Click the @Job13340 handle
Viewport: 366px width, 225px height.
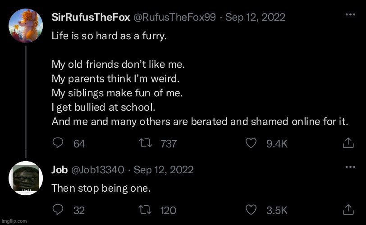(97, 170)
